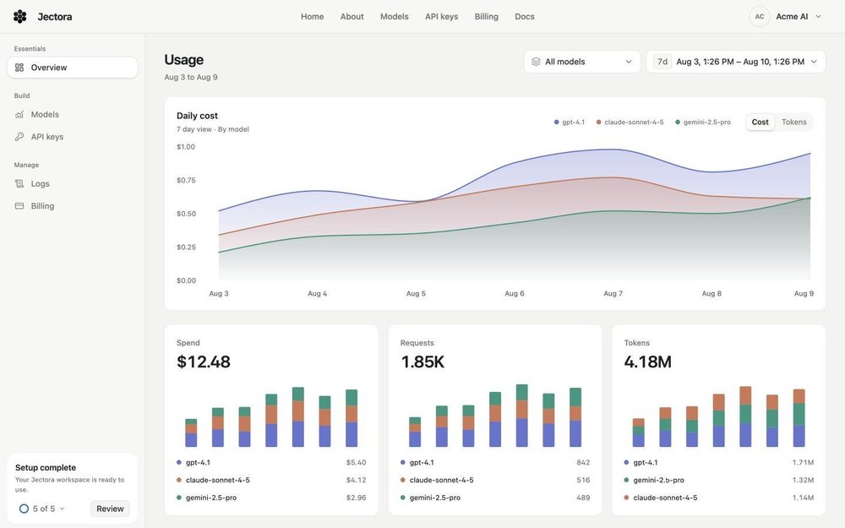Viewport: 845px width, 528px height.
Task: Open Logs in the sidebar
Action: (72, 183)
